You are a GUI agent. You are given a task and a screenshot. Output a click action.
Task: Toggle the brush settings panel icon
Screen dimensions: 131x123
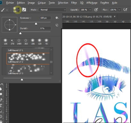pos(24,10)
